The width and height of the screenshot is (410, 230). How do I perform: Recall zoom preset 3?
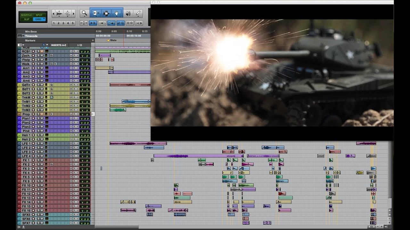[63, 23]
